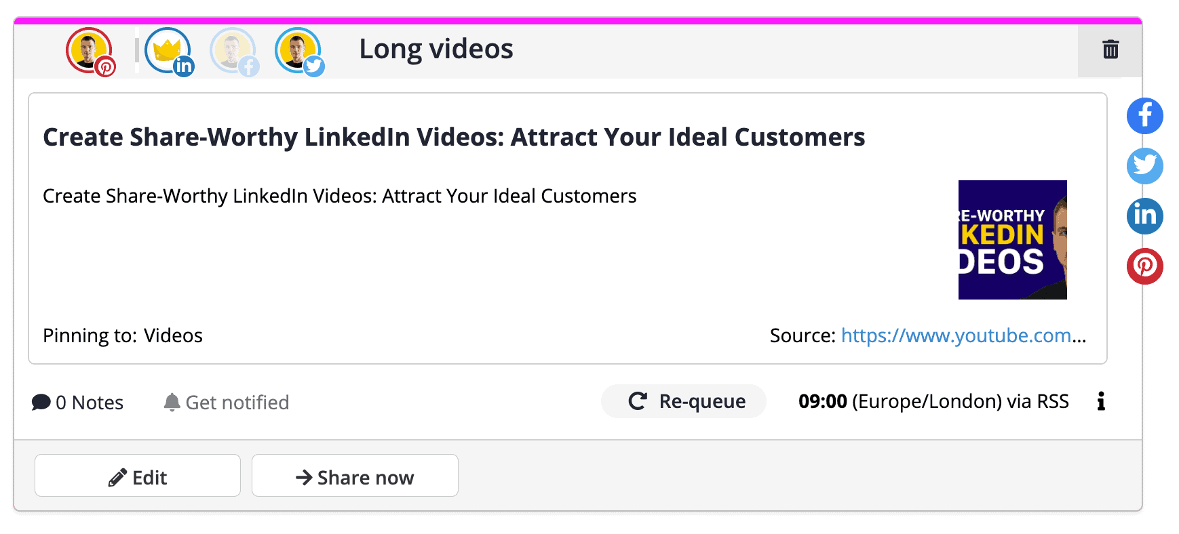
Task: Click the LinkedIn share icon on right
Action: (1144, 216)
